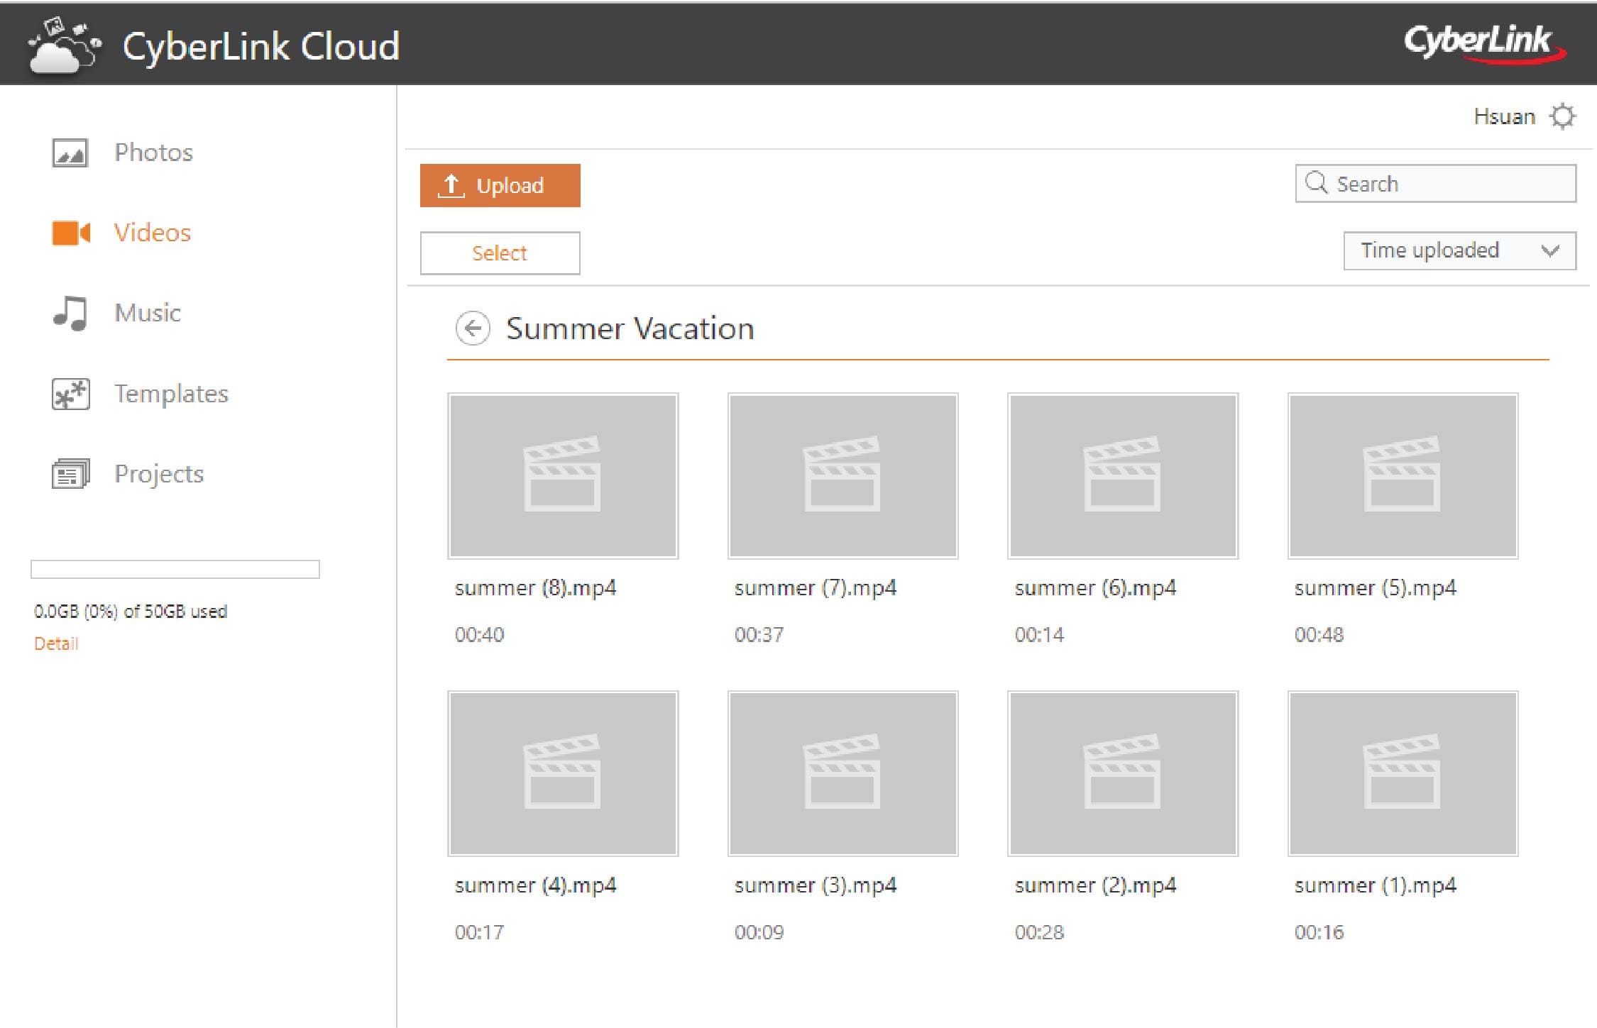Click the Upload button
The height and width of the screenshot is (1028, 1597).
click(x=500, y=186)
